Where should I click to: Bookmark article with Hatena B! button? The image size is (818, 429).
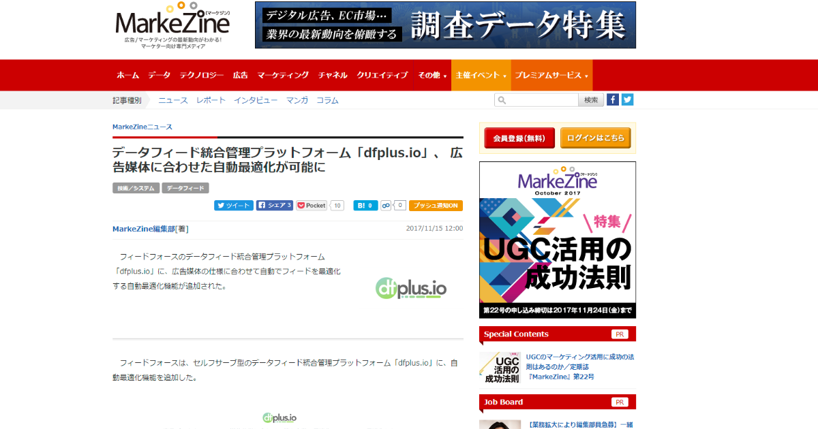(x=365, y=205)
